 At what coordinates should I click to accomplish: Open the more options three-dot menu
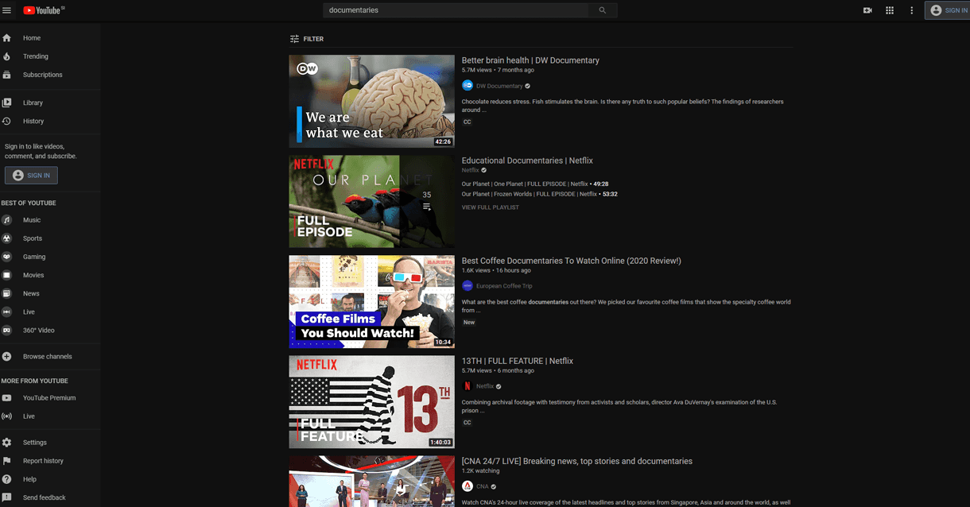pos(911,10)
